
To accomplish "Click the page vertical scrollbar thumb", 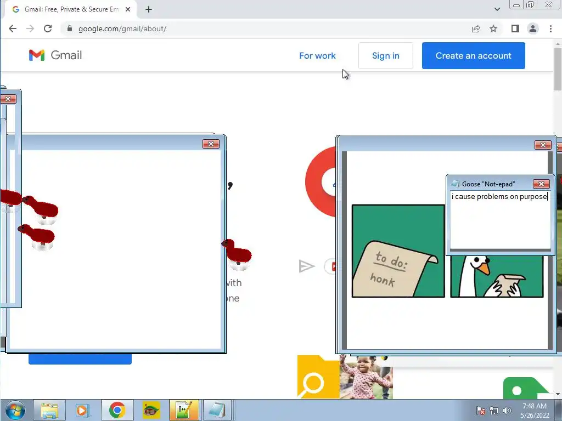I will (558, 69).
